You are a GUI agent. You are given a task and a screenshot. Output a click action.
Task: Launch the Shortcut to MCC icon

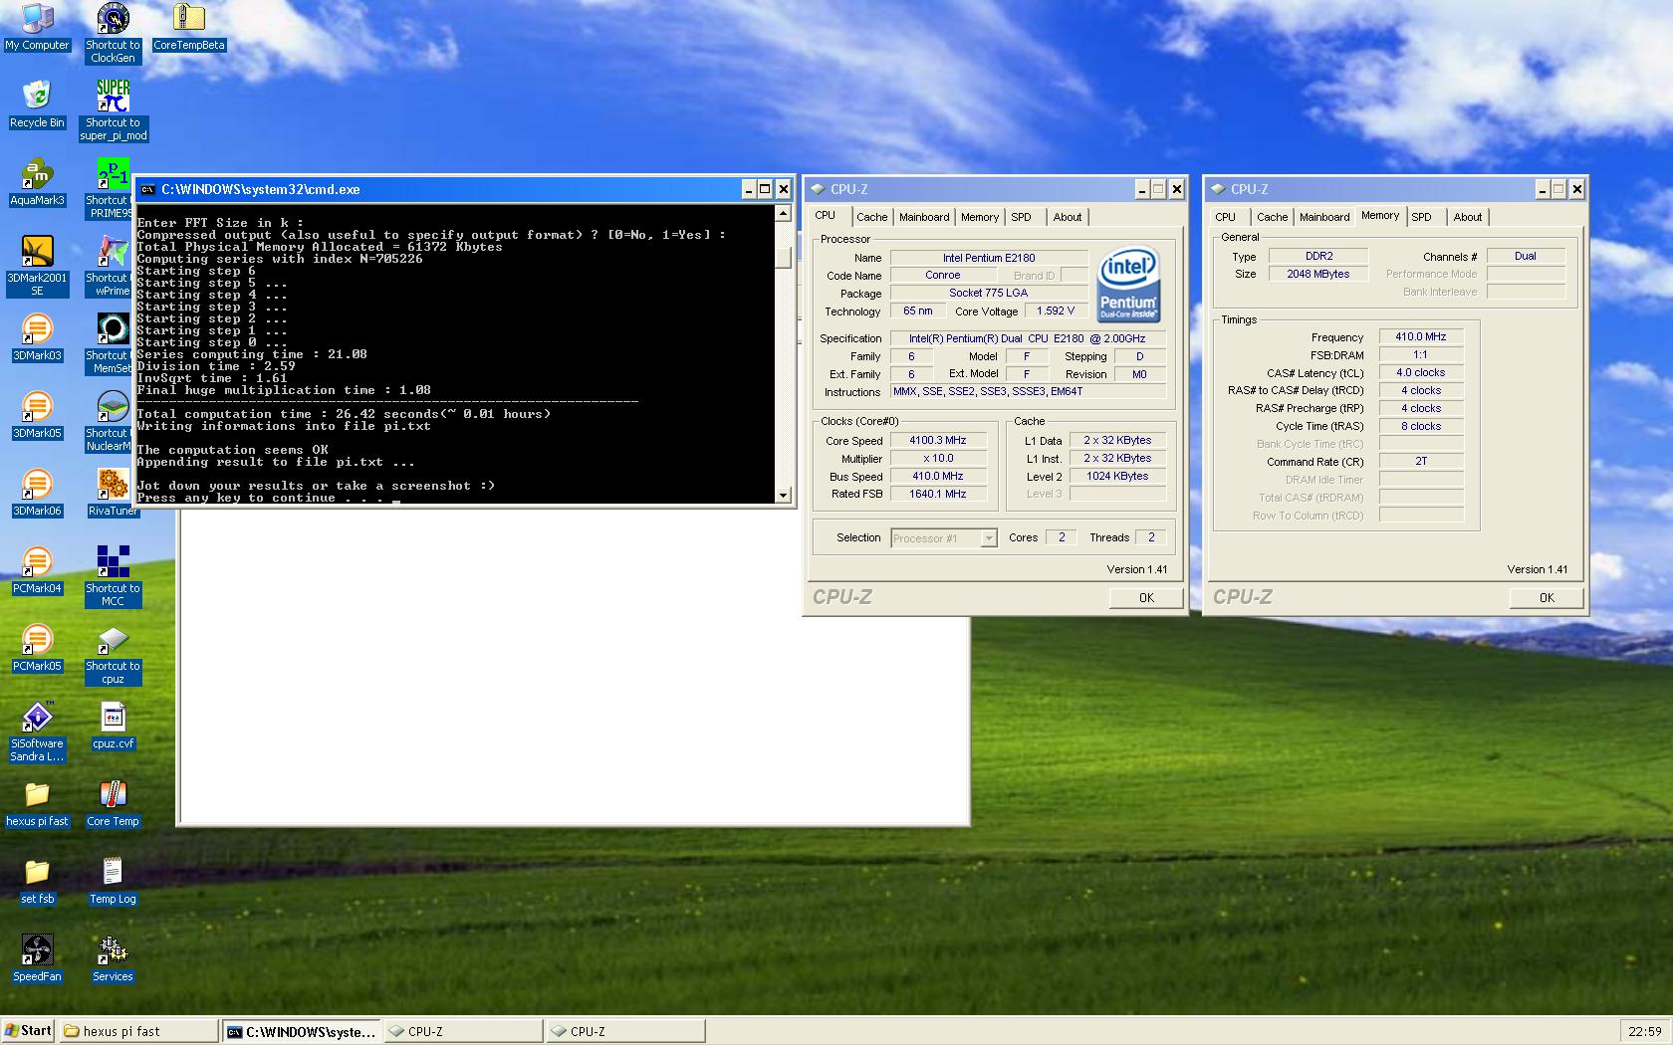coord(113,576)
